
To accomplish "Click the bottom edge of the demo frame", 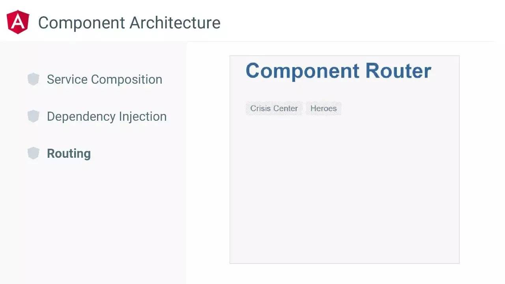I will pos(344,263).
